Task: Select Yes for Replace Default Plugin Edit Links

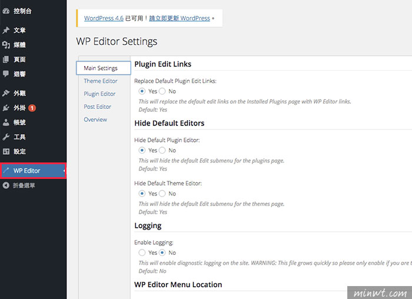Action: [142, 91]
